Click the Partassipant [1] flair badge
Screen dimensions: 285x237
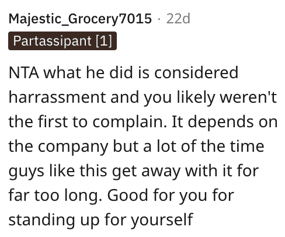click(62, 41)
